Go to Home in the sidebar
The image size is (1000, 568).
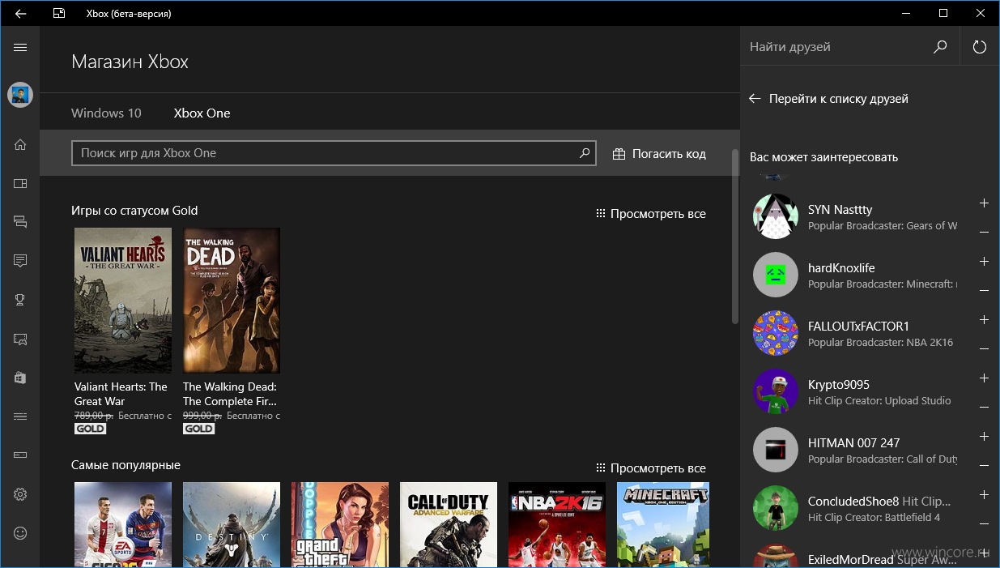point(20,145)
